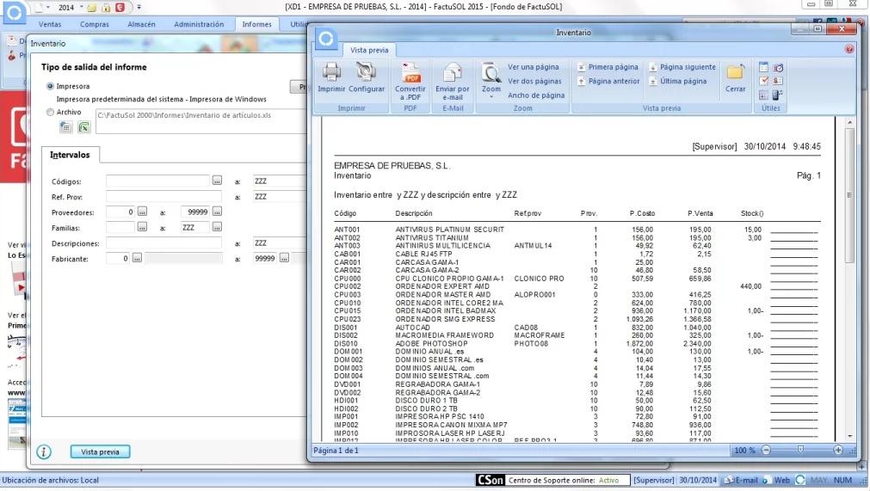Go to Página anterior
The image size is (870, 491).
coord(608,81)
